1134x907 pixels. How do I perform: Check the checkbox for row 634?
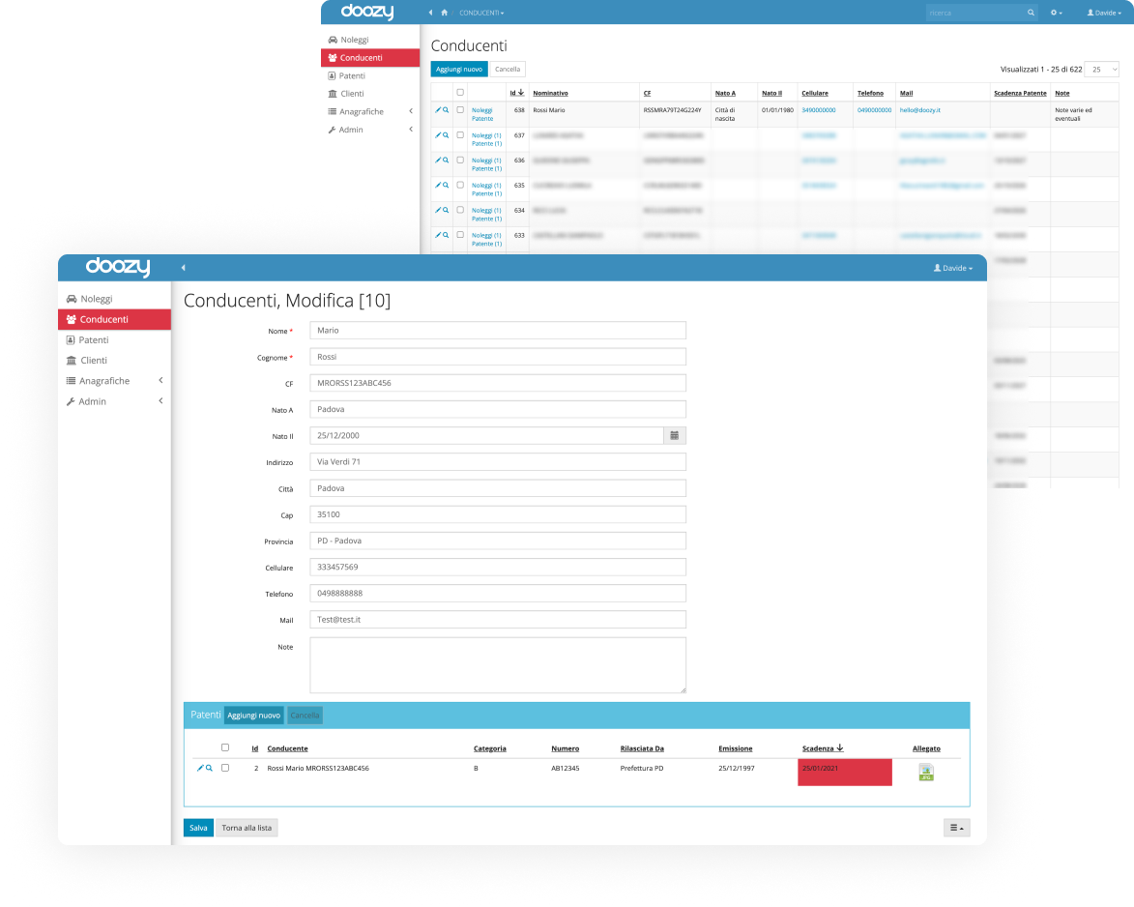tap(460, 210)
